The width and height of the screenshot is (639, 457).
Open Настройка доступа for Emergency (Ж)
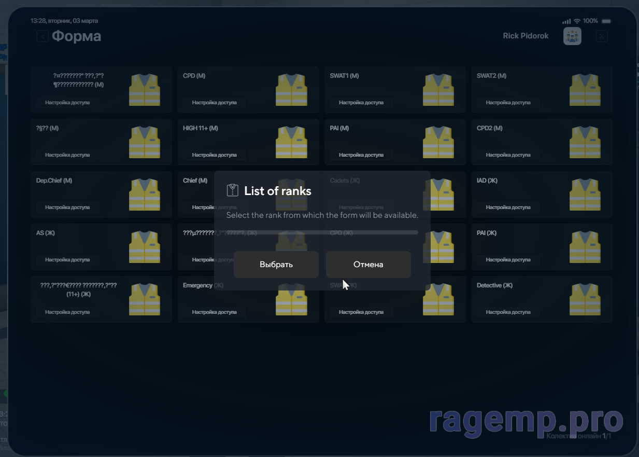(x=214, y=312)
